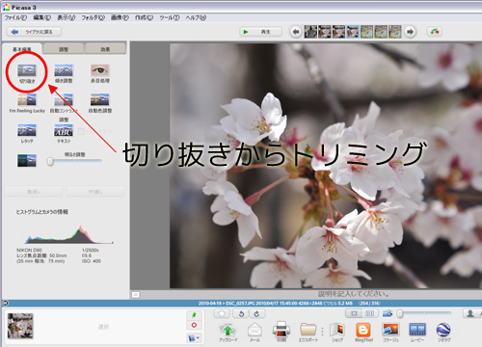This screenshot has width=482, height=347.
Task: Go back to library (ライブラリに戻る)
Action: pos(34,32)
